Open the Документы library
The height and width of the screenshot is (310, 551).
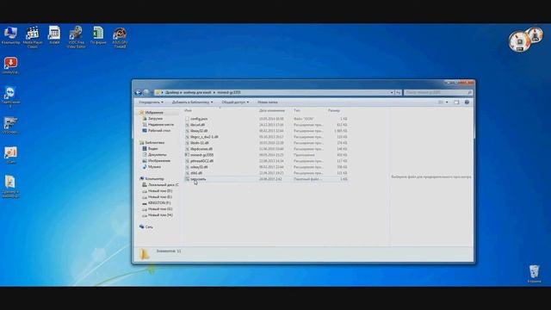[x=157, y=155]
